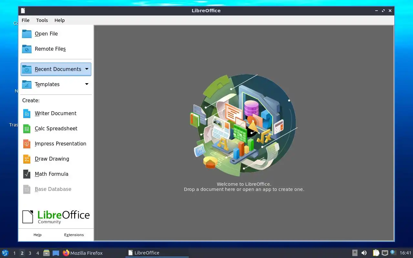Switch to workspace 4

tap(37, 253)
